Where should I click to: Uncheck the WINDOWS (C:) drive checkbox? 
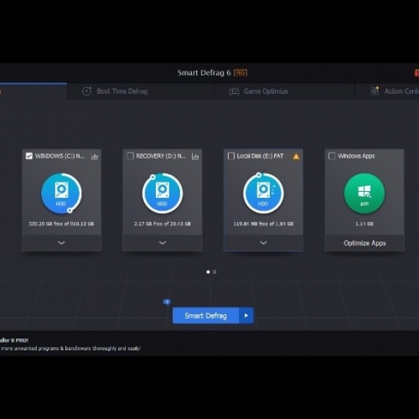[29, 156]
